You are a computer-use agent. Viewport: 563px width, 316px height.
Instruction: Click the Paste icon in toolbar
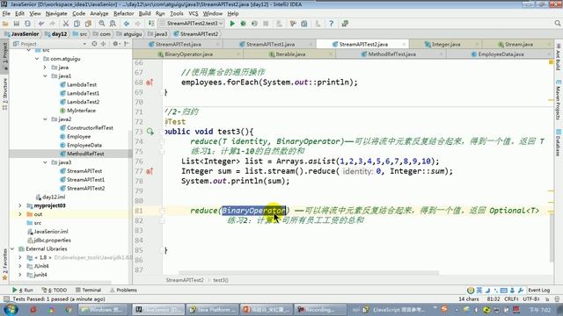tap(88, 24)
